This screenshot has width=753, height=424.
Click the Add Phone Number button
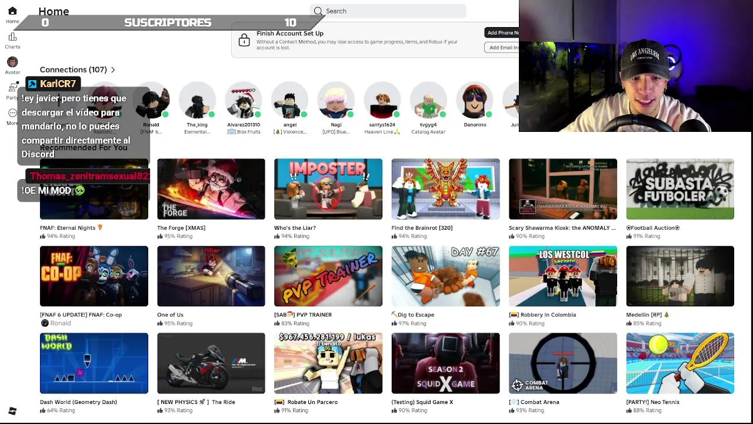pyautogui.click(x=502, y=33)
